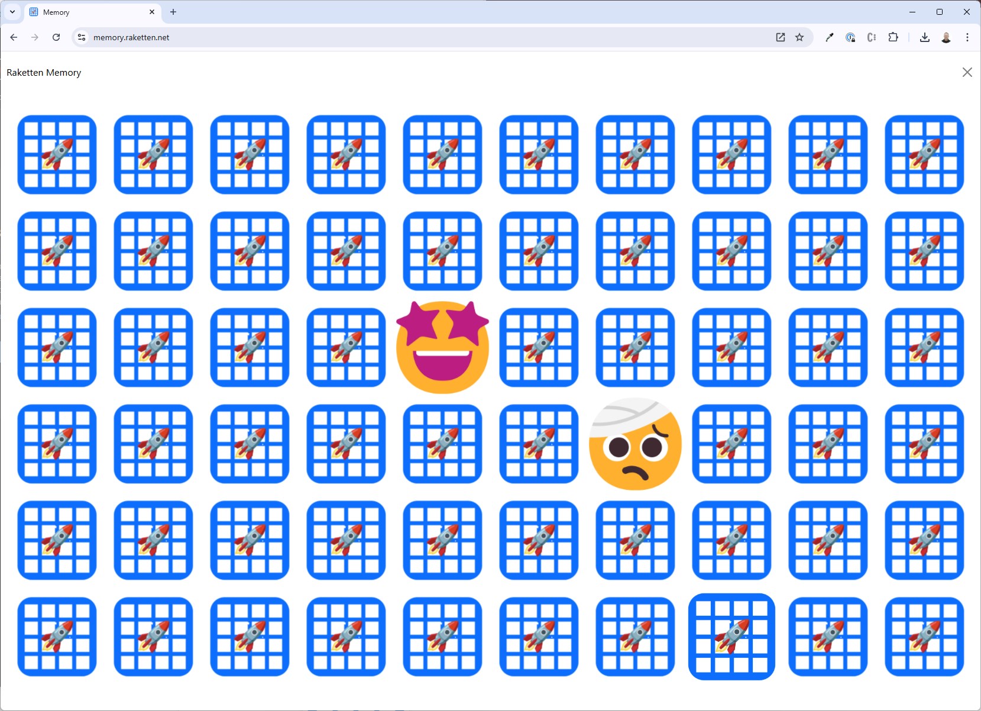The height and width of the screenshot is (711, 981).
Task: Open the downloads tray icon
Action: [x=925, y=37]
